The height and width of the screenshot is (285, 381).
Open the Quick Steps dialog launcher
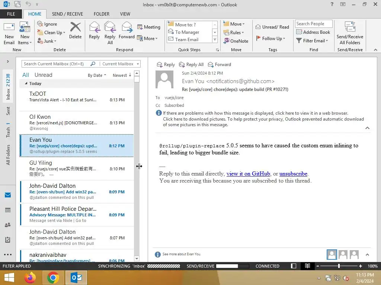click(x=217, y=50)
